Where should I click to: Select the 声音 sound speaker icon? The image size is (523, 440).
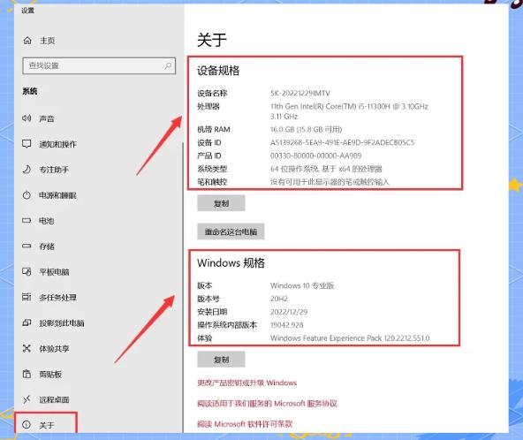(x=27, y=118)
